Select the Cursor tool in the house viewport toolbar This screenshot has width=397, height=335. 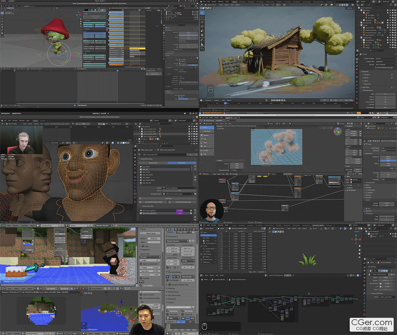tap(202, 17)
